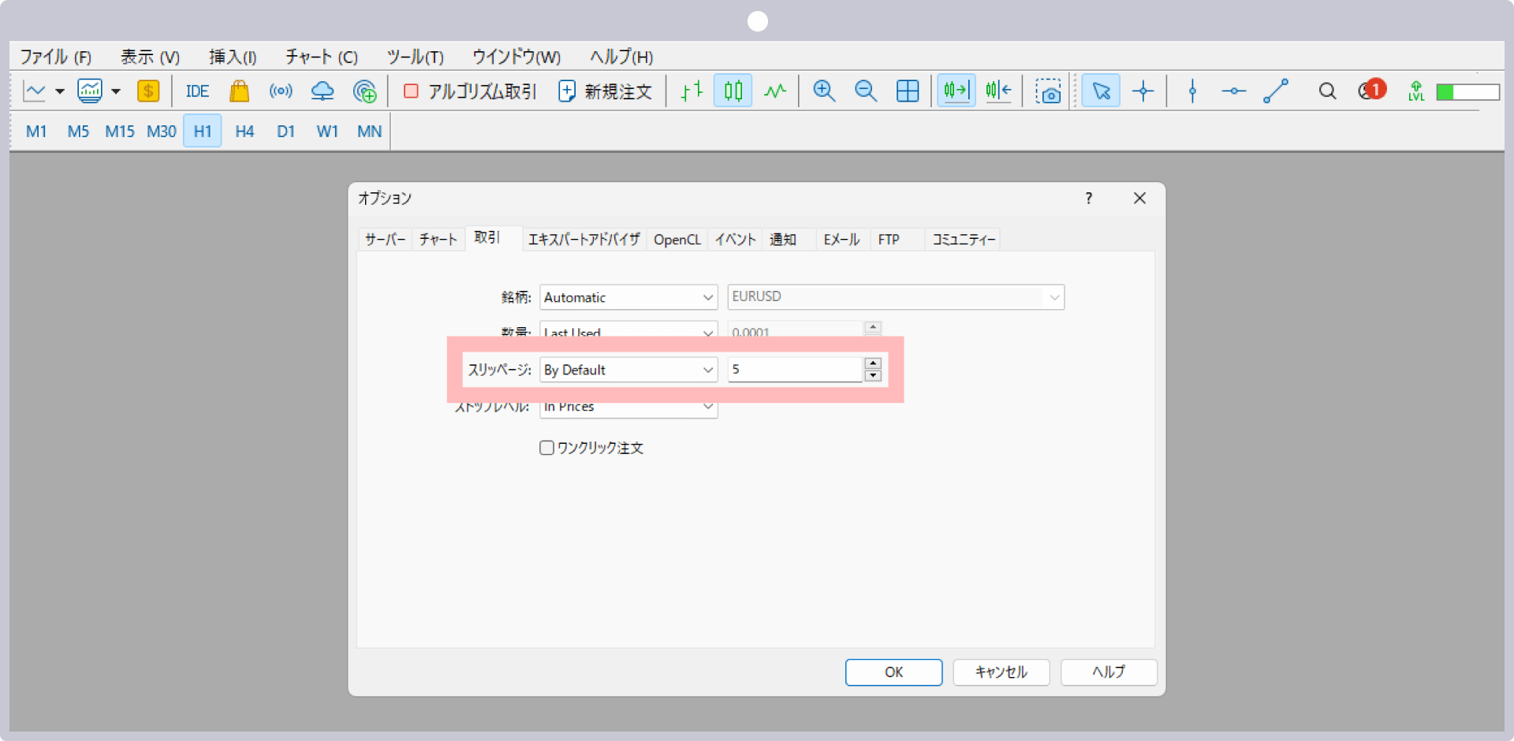Decrease slippage with down stepper arrow
Image resolution: width=1514 pixels, height=741 pixels.
click(873, 376)
